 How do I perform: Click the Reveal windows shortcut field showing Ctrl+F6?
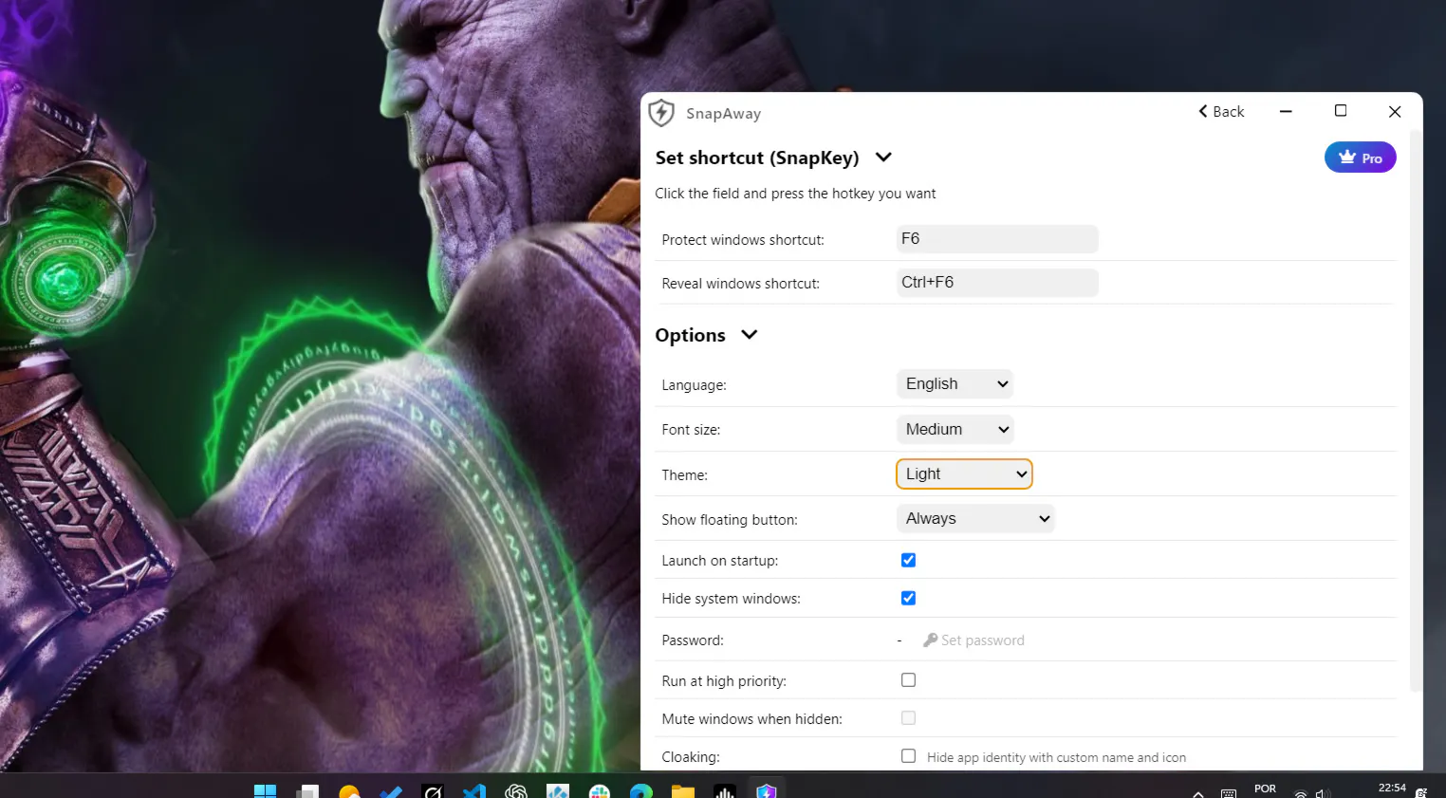point(997,283)
